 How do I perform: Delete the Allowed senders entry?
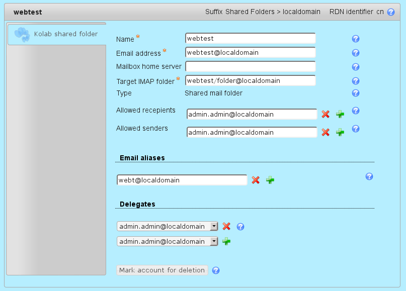pos(326,132)
